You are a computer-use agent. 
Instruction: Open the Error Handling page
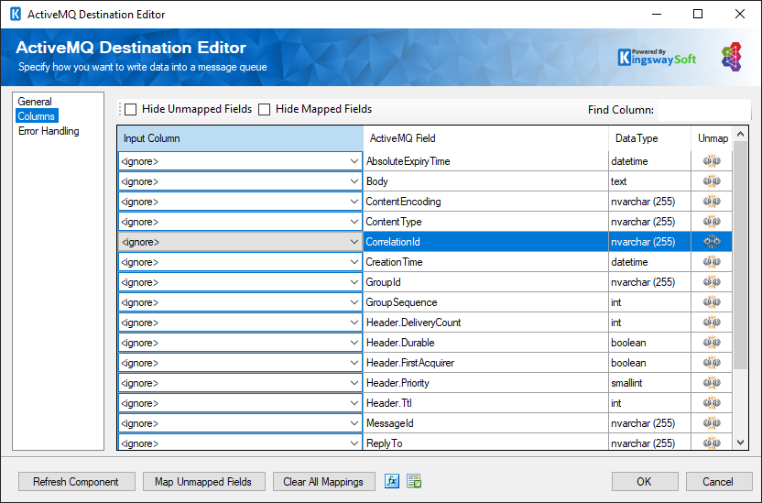(49, 131)
